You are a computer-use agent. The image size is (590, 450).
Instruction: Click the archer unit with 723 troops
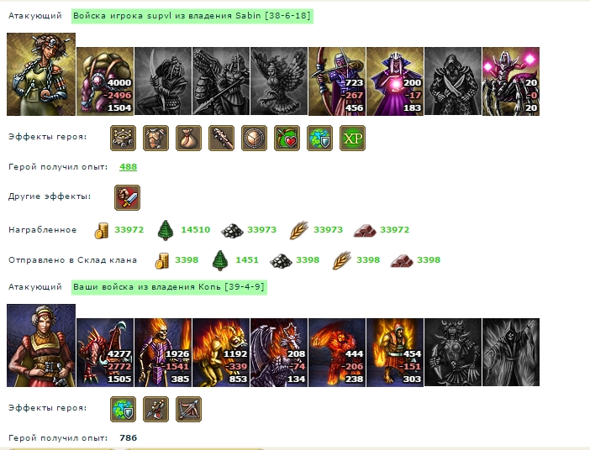tap(337, 81)
